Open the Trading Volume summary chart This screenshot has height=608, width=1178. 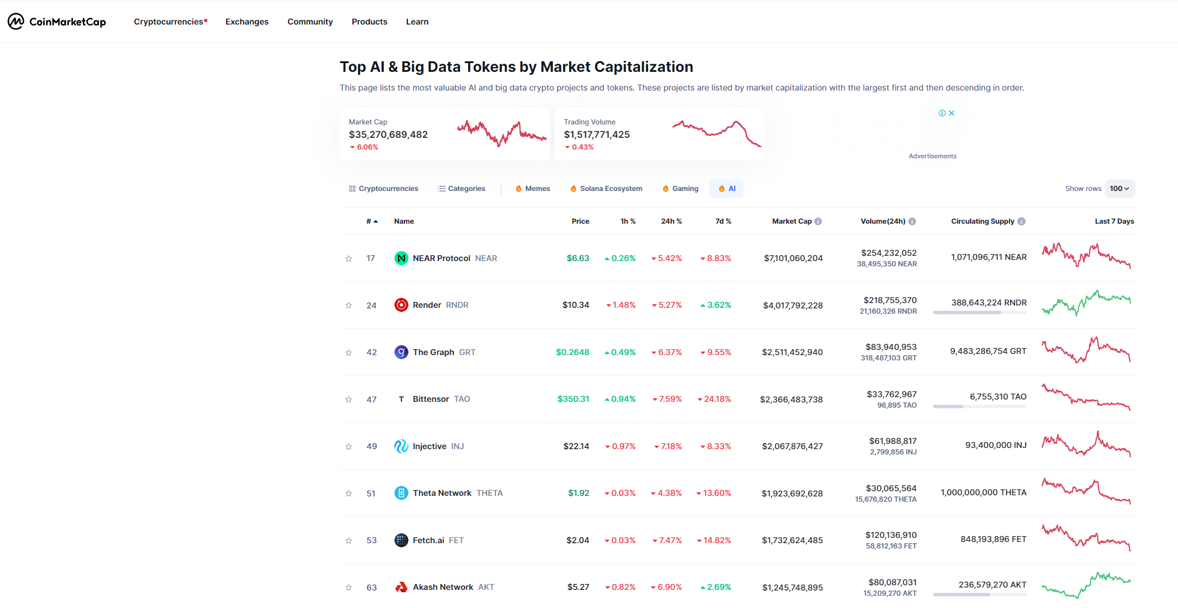[717, 133]
